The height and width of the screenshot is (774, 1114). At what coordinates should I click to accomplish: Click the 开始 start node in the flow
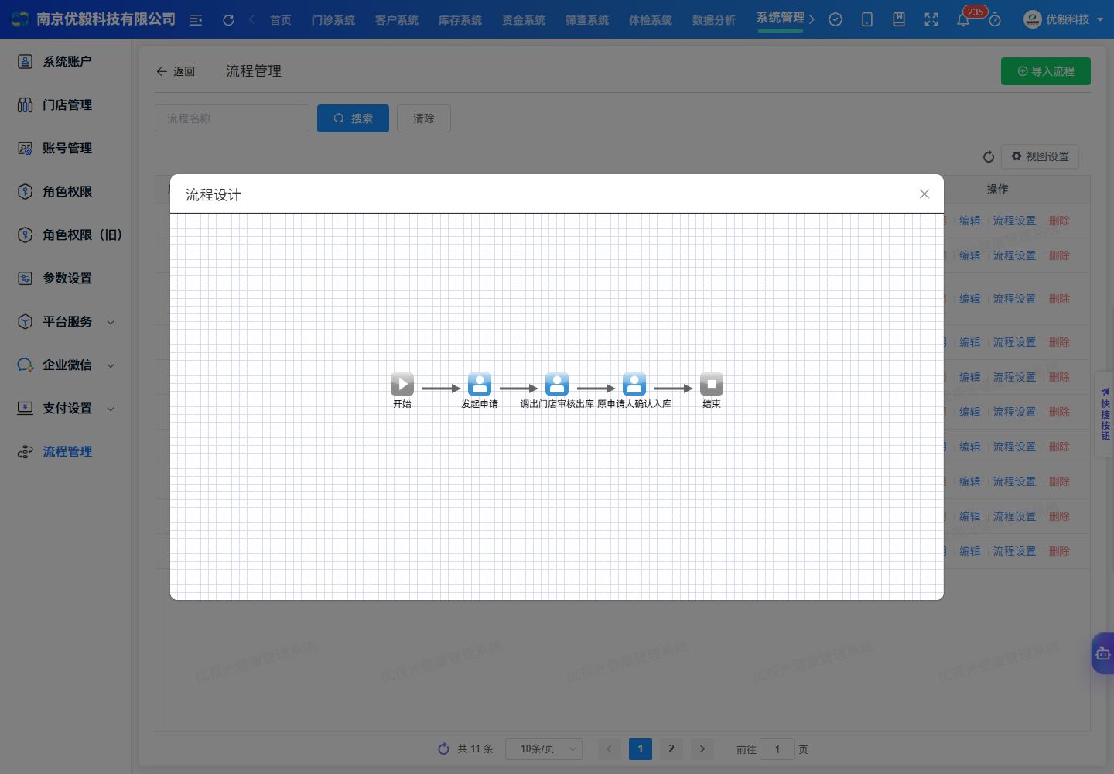(402, 384)
